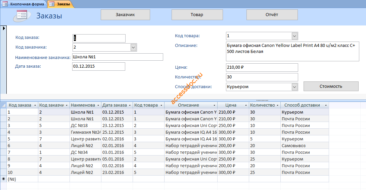Click the Описание text box
The height and width of the screenshot is (190, 366).
(292, 52)
